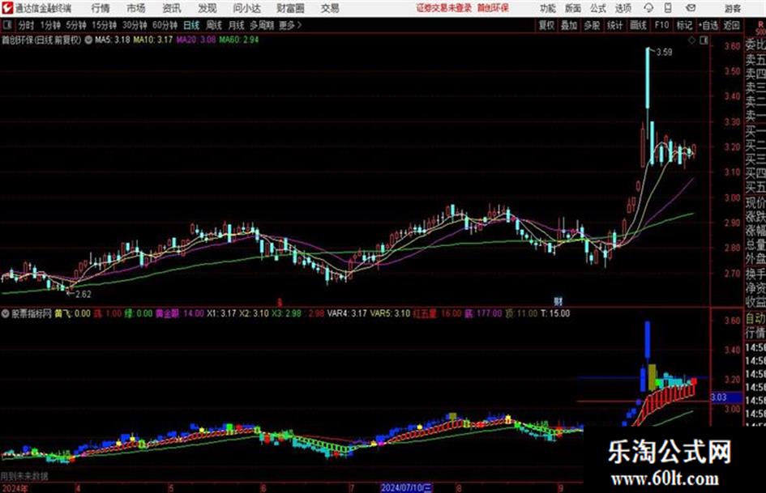
Task: Open the 问小达 menu
Action: (246, 8)
